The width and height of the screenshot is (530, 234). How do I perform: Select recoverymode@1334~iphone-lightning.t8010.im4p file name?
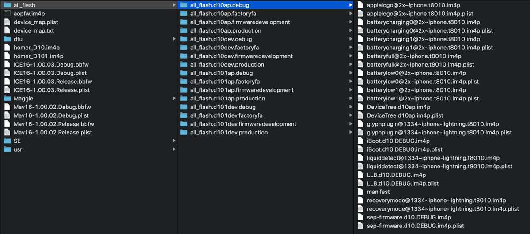pyautogui.click(x=436, y=200)
